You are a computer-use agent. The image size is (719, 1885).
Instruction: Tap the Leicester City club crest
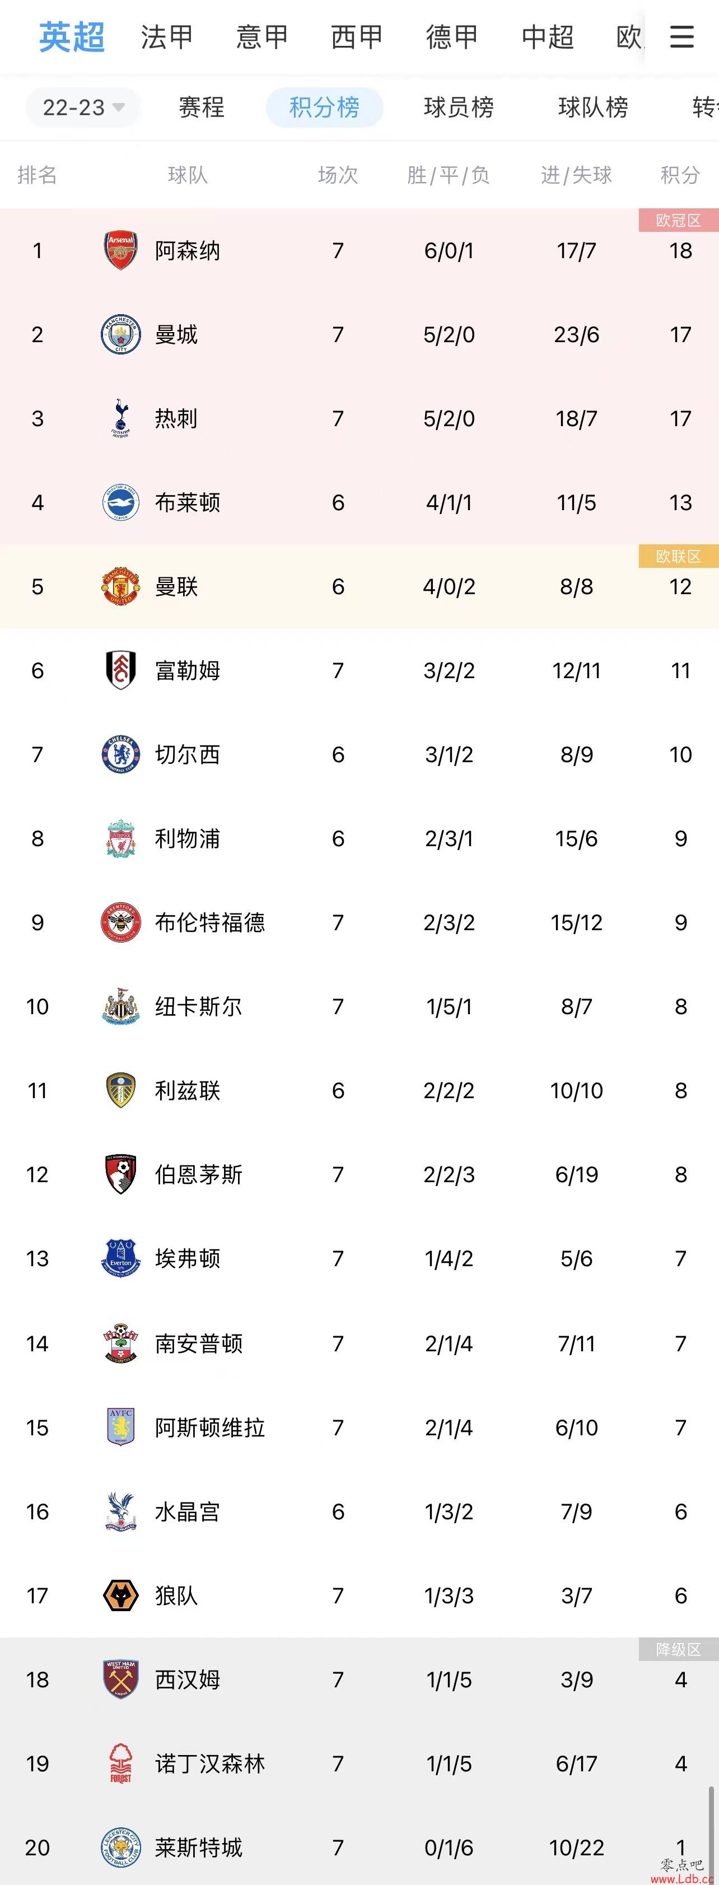click(121, 1847)
